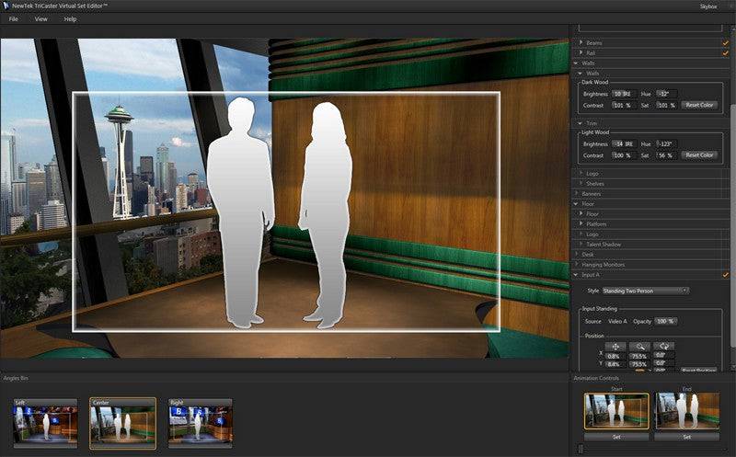Click Set under the End thumbnail
Image resolution: width=736 pixels, height=457 pixels.
[686, 437]
